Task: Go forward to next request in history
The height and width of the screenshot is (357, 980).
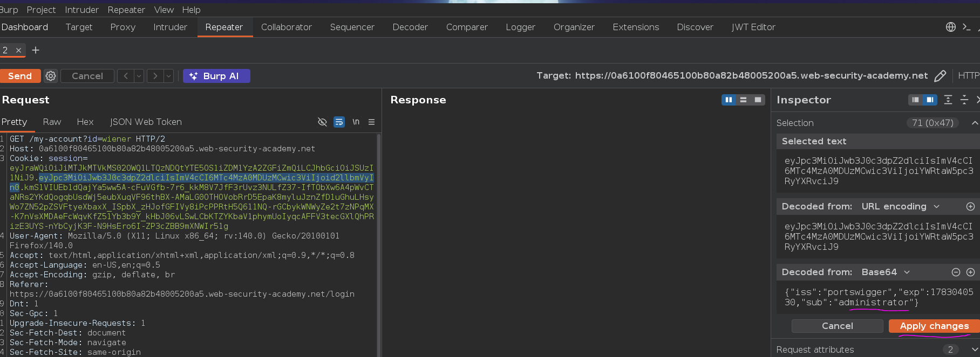Action: (x=155, y=76)
